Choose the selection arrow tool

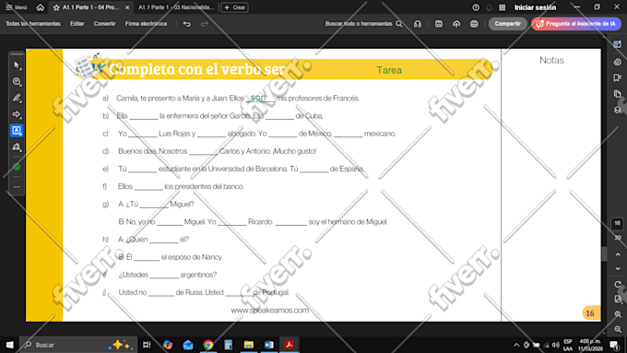point(17,65)
